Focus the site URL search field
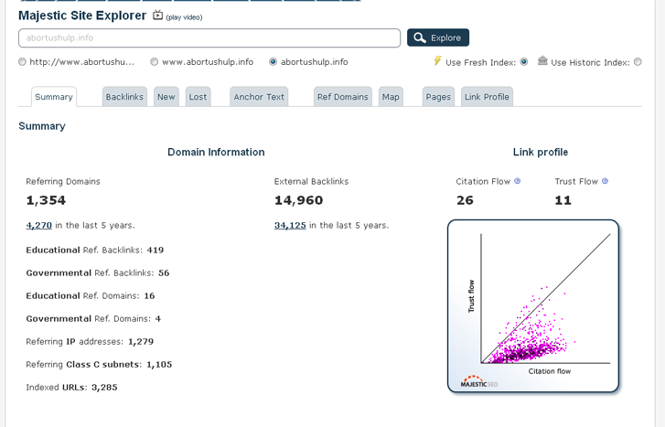 tap(209, 37)
